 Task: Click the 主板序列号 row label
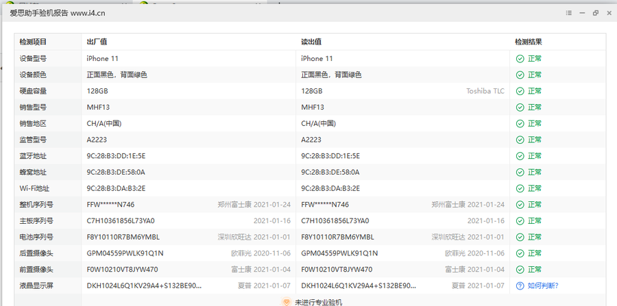pos(36,220)
